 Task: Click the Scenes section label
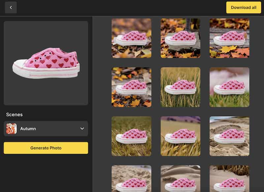click(x=14, y=114)
